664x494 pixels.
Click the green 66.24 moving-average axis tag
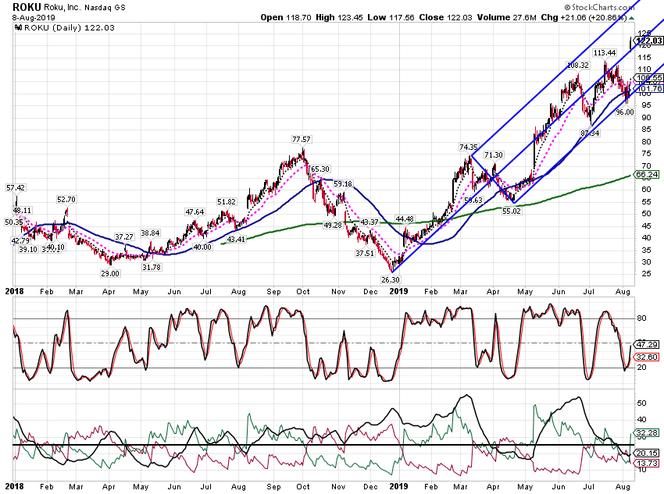click(x=647, y=174)
